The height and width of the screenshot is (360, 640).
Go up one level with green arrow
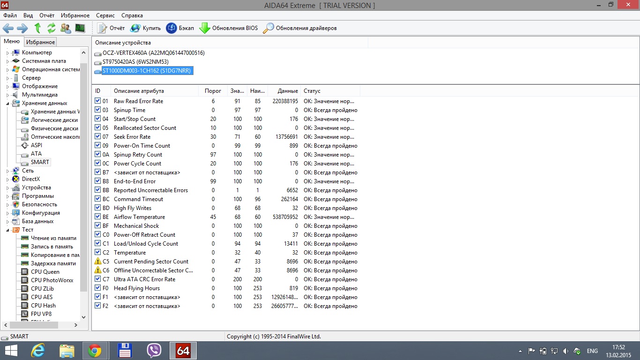pyautogui.click(x=37, y=28)
